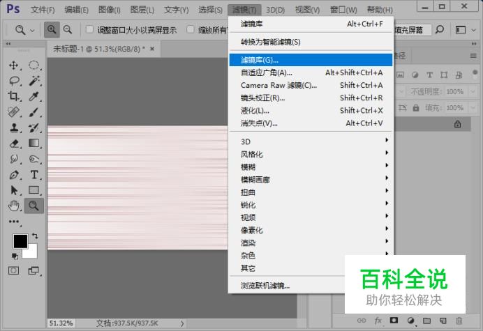Choose 滤镜库(G)... menu item
The height and width of the screenshot is (331, 483).
[x=311, y=60]
